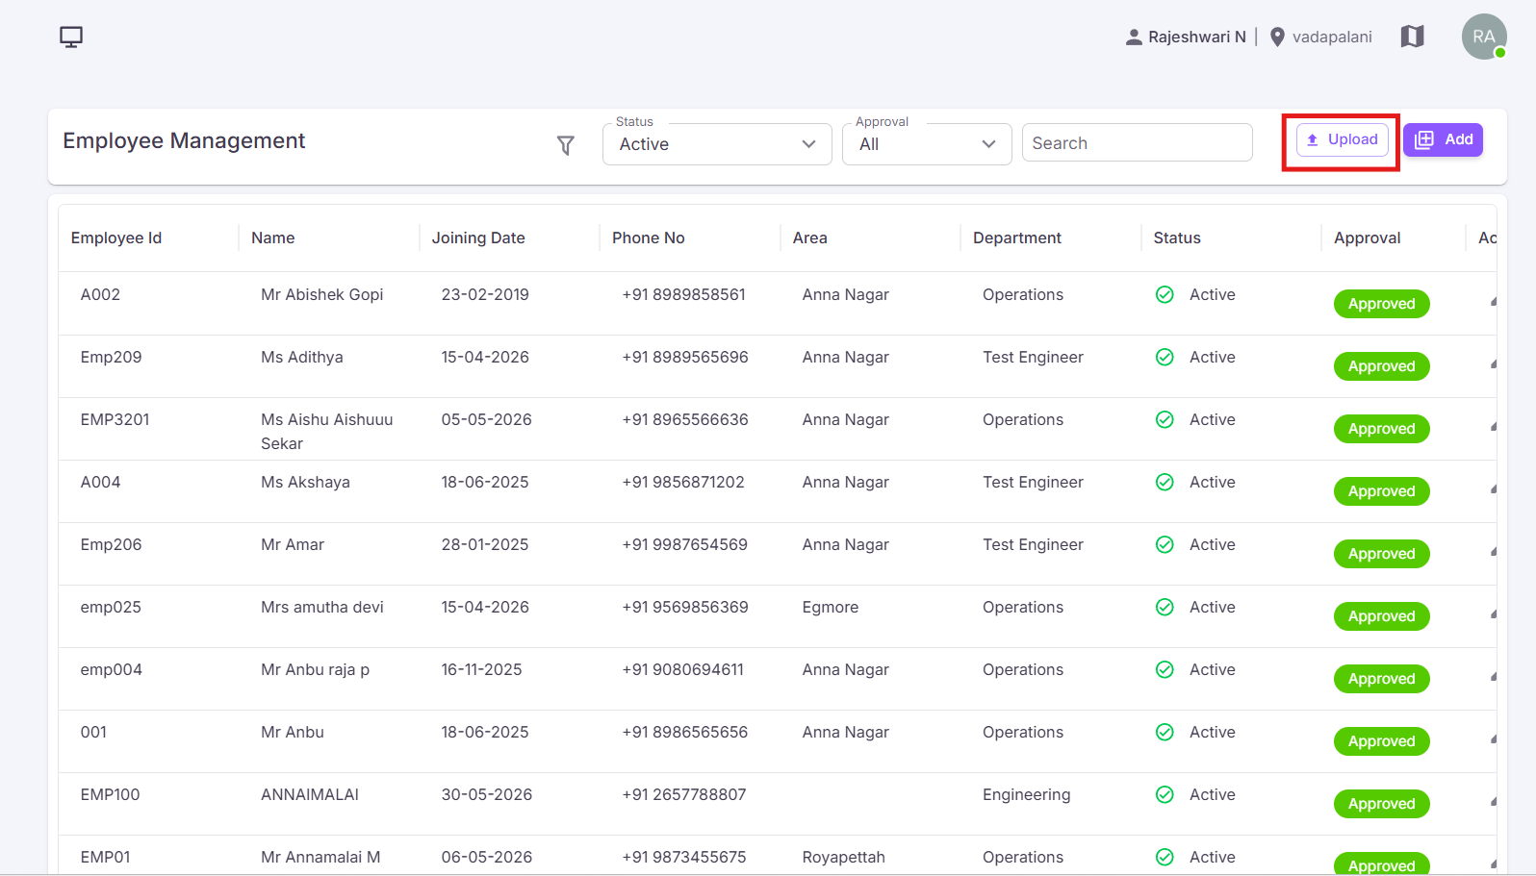Image resolution: width=1536 pixels, height=876 pixels.
Task: Open the map icon in header
Action: [1412, 37]
